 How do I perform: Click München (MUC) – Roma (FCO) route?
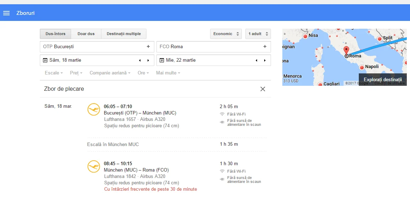pos(137,170)
